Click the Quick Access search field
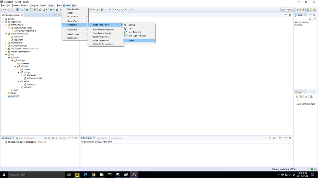 click(287, 10)
